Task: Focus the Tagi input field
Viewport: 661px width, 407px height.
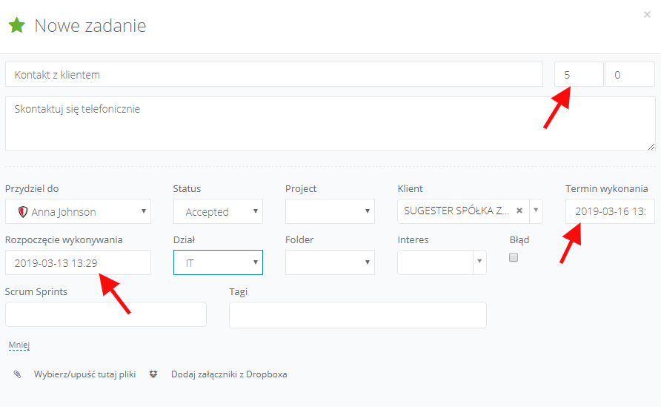Action: point(357,315)
